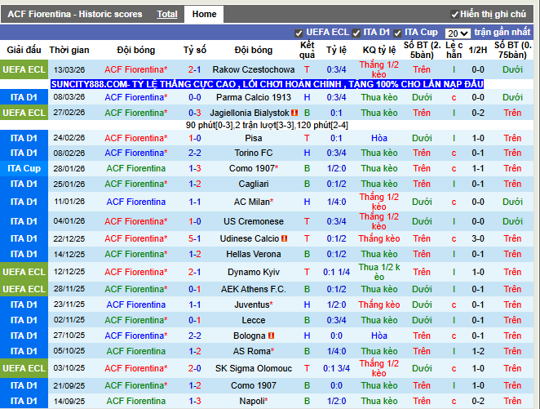Click UEFA ECL badge on Rakow Czestochowa row
540x409 pixels.
[x=24, y=70]
